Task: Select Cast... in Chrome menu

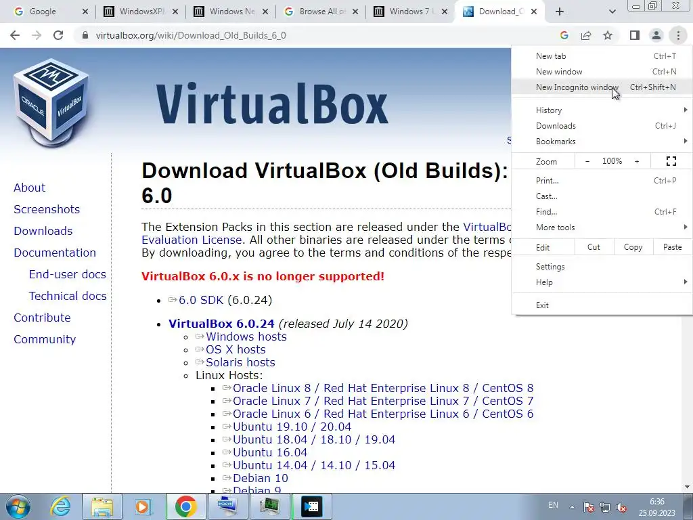Action: [602, 196]
